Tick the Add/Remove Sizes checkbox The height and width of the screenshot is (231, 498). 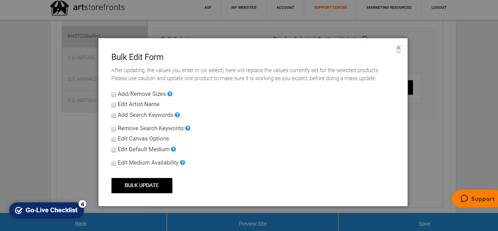(113, 94)
